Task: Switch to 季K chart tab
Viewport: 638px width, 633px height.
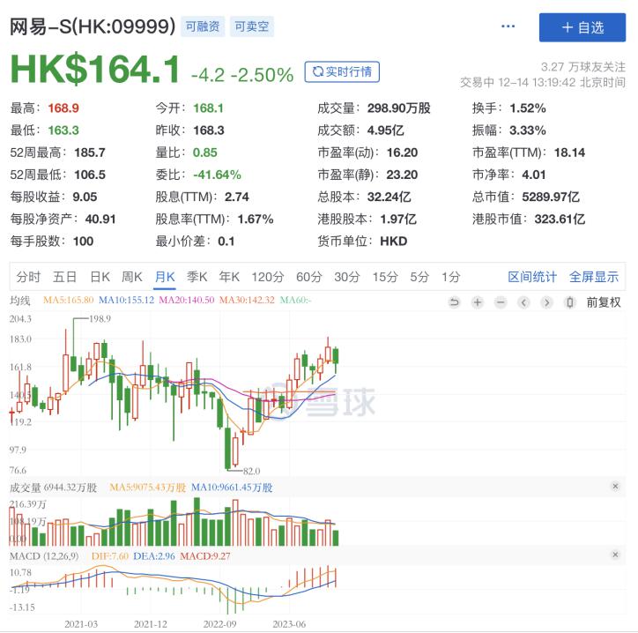Action: pyautogui.click(x=197, y=277)
